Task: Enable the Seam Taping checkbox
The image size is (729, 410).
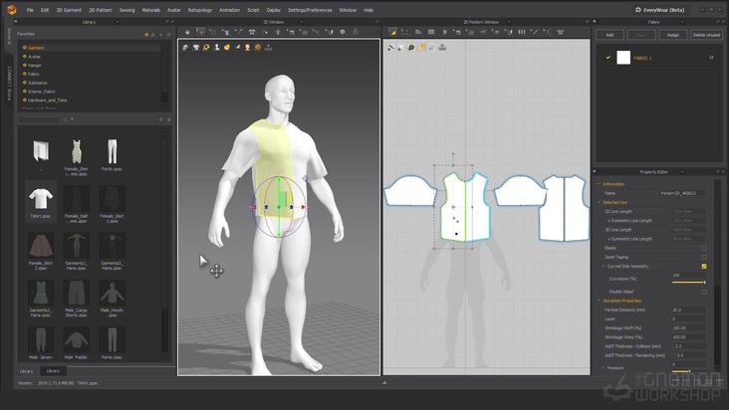Action: (704, 257)
